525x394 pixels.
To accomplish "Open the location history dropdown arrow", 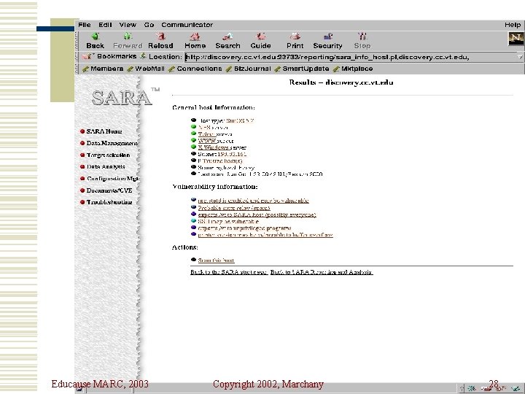I will (x=520, y=57).
